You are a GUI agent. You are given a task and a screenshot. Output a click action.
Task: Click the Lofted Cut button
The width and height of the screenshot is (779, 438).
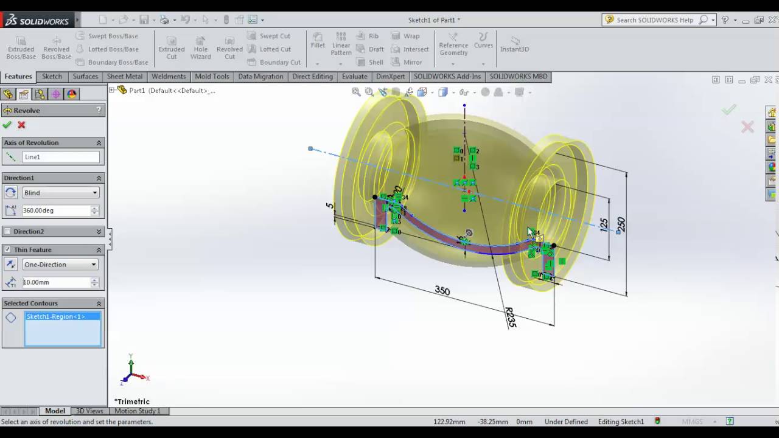click(270, 49)
